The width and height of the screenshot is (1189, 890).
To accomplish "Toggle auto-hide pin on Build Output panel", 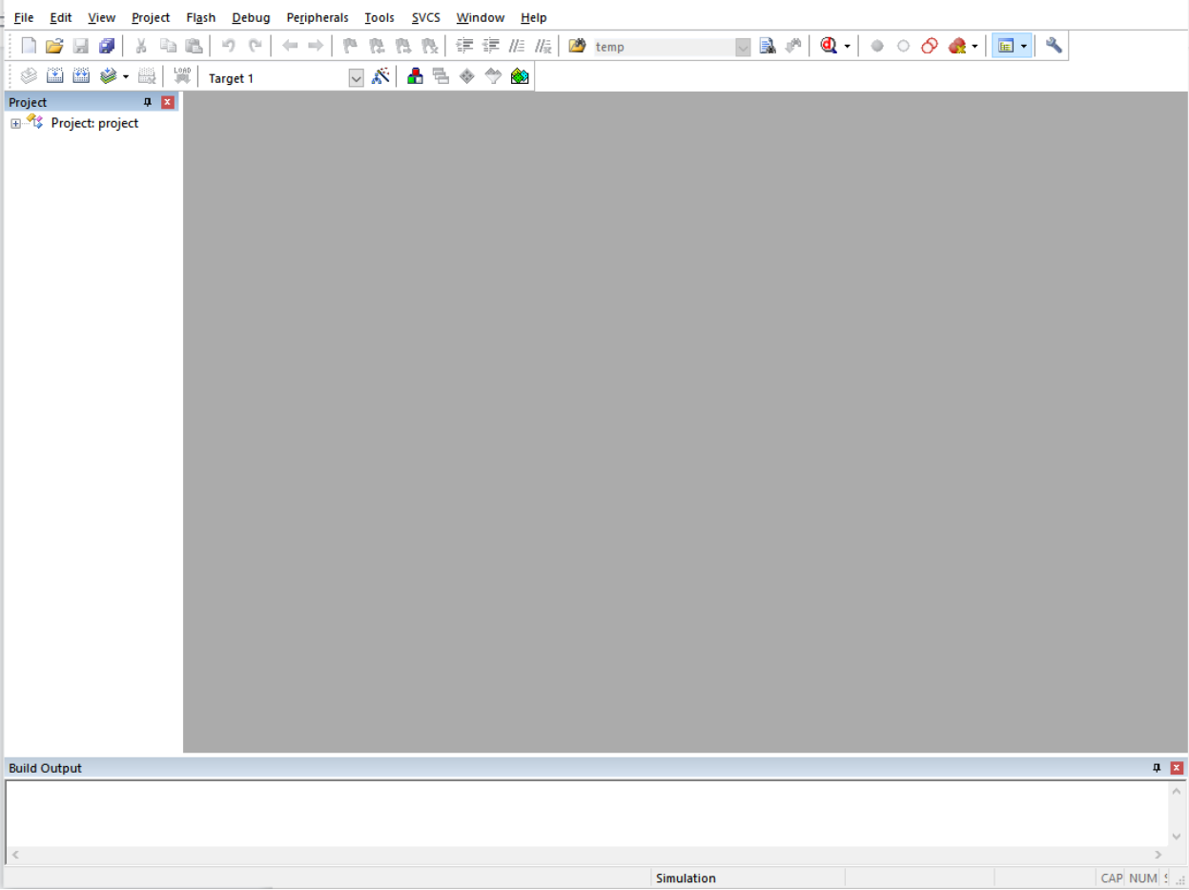I will click(x=1158, y=768).
